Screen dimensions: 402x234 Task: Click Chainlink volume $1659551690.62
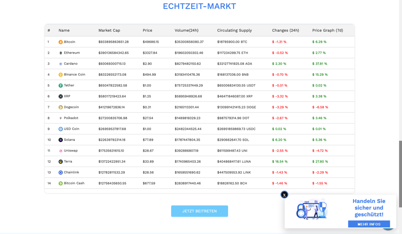[188, 172]
